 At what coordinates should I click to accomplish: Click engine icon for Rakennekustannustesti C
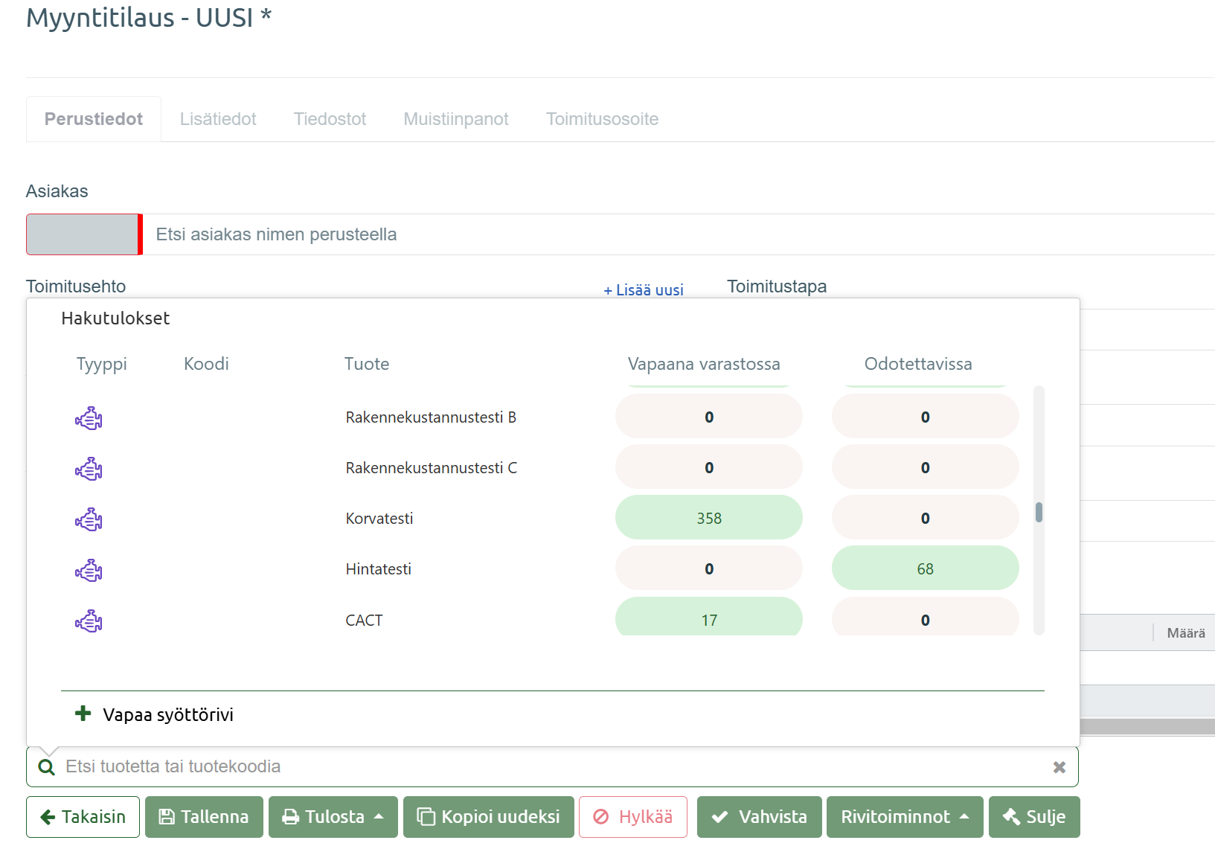point(89,469)
